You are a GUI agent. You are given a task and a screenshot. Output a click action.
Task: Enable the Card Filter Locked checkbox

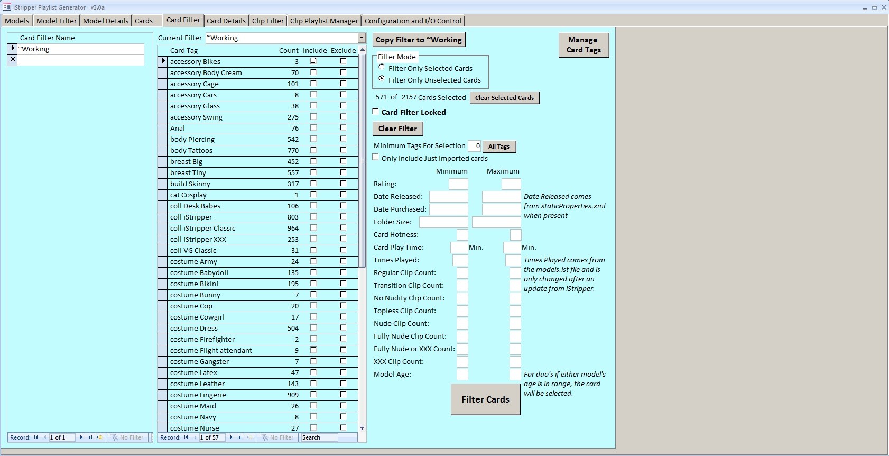[x=376, y=112]
